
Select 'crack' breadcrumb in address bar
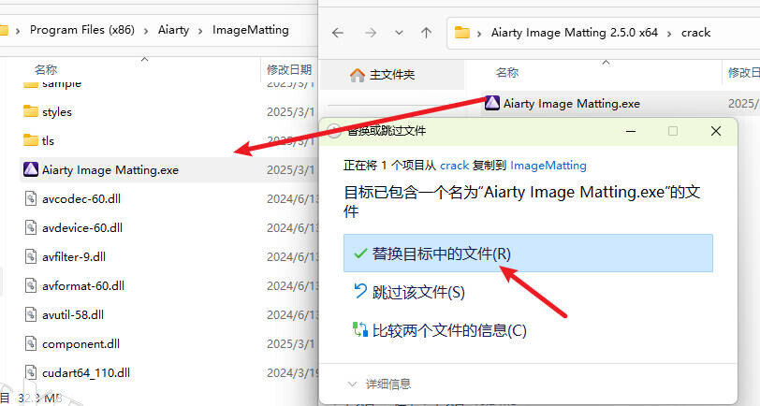[695, 33]
